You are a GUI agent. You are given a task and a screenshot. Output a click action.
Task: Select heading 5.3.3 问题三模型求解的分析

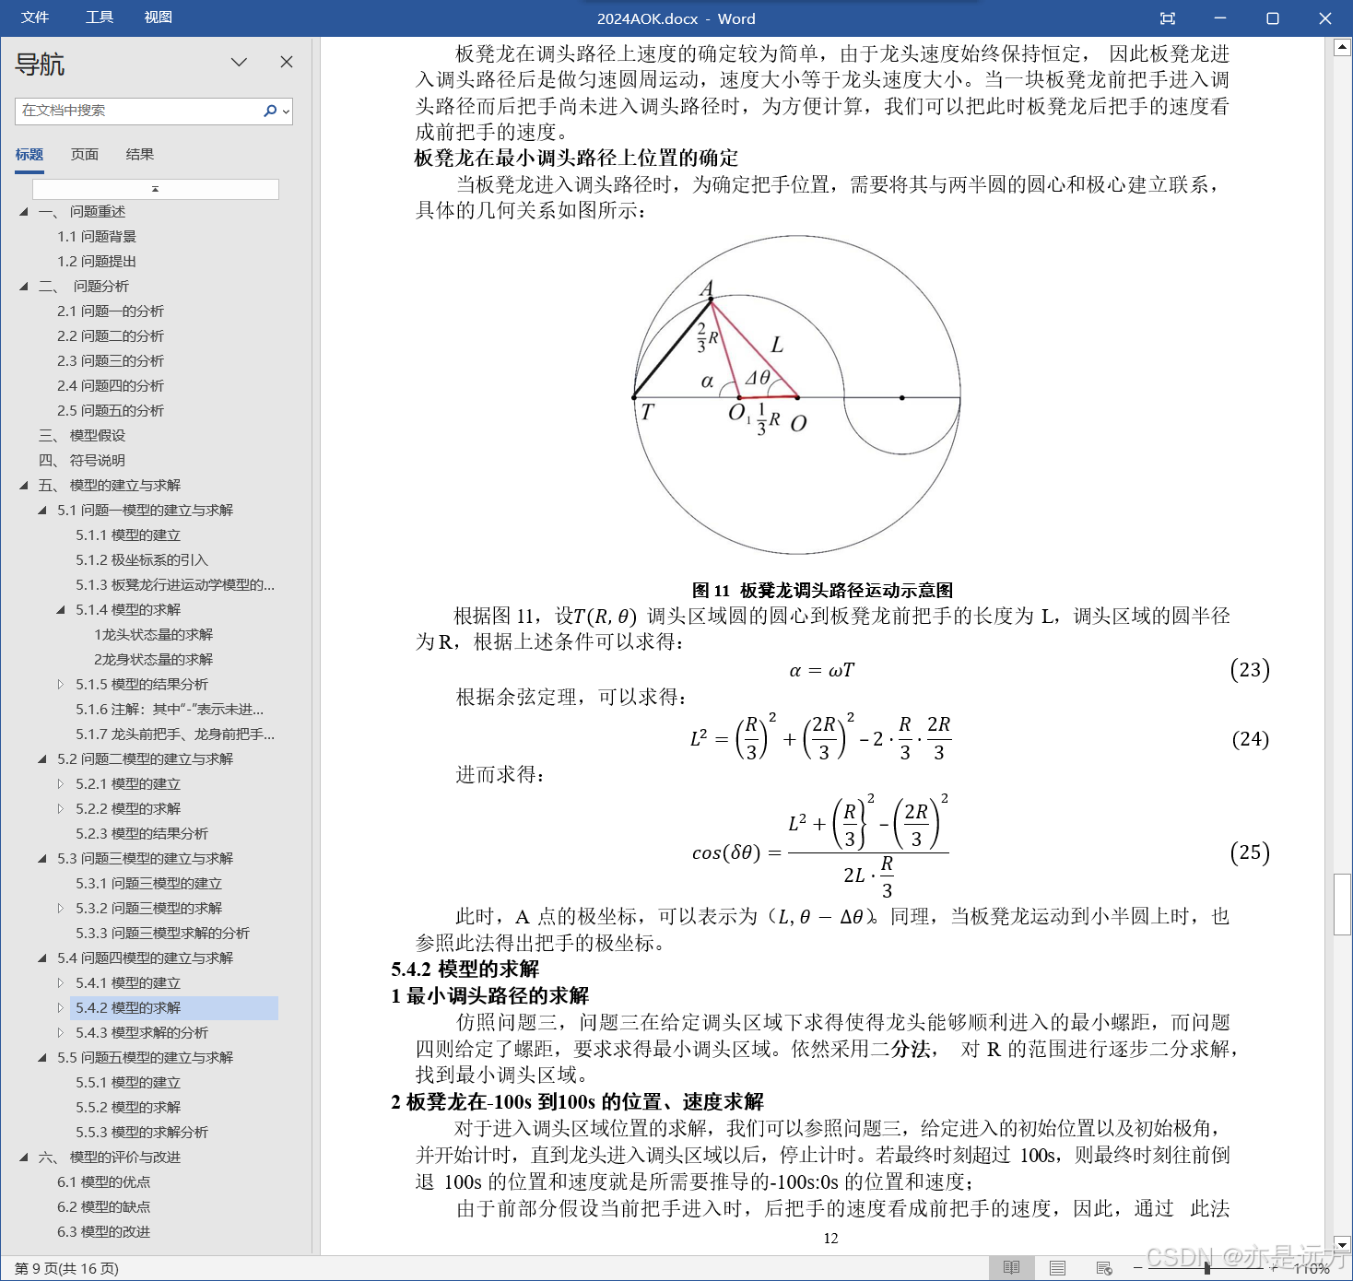point(162,934)
